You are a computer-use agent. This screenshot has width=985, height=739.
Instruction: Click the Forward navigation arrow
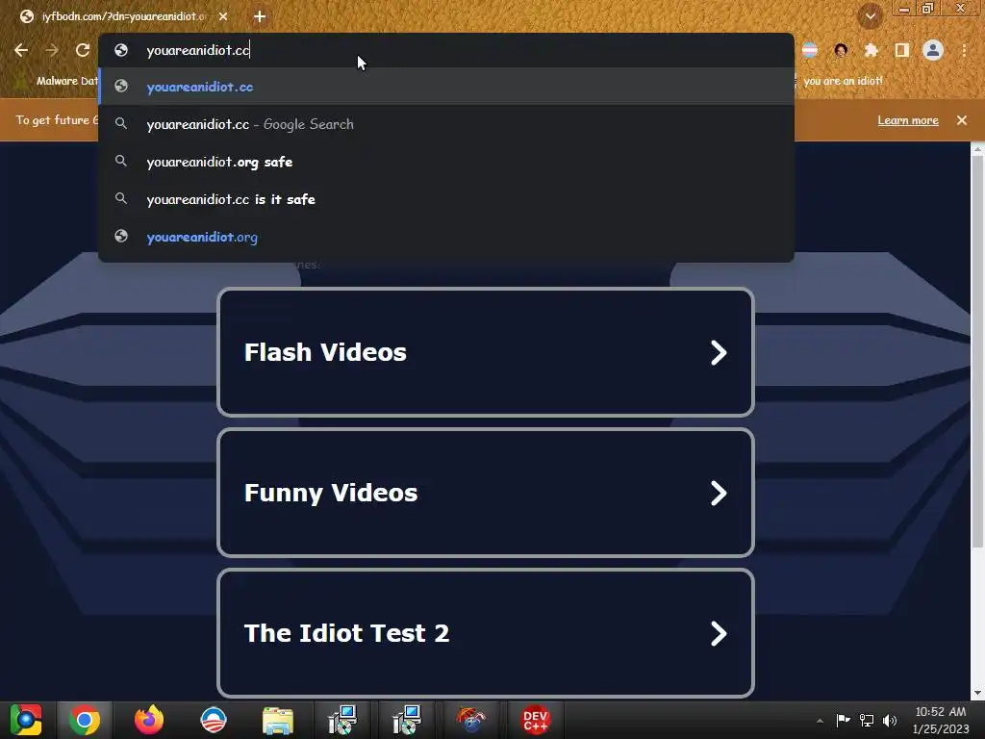pos(52,50)
